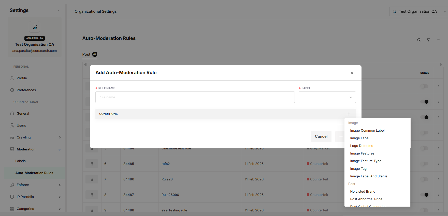Select Image Label And Status condition

pyautogui.click(x=369, y=176)
